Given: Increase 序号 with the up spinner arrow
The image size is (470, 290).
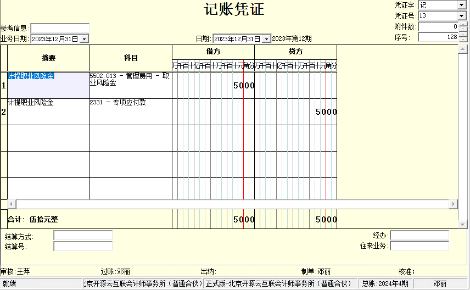Looking at the screenshot, I should 462,35.
